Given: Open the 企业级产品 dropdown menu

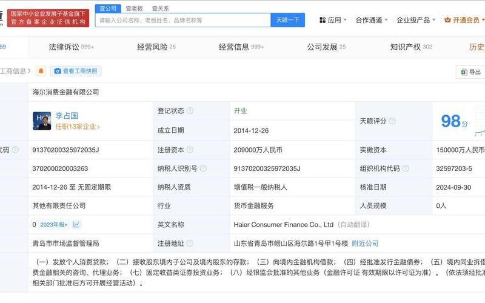Looking at the screenshot, I should (x=416, y=20).
